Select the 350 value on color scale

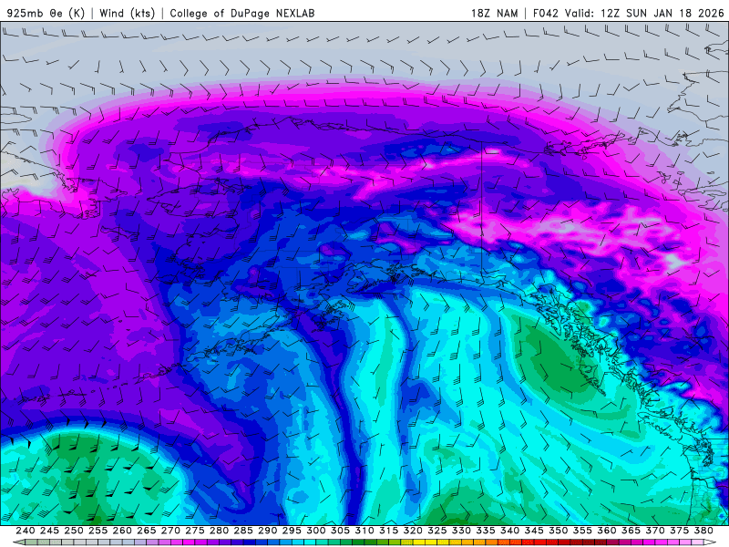(x=558, y=531)
